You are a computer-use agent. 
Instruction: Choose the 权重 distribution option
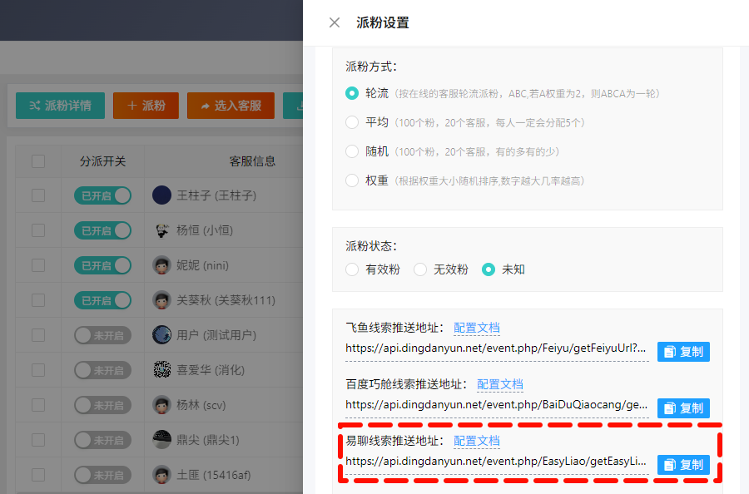point(352,180)
